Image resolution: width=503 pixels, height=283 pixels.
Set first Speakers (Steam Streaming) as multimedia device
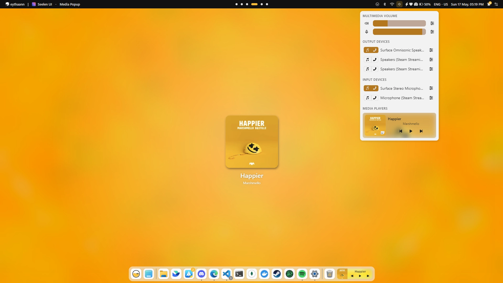tap(367, 60)
